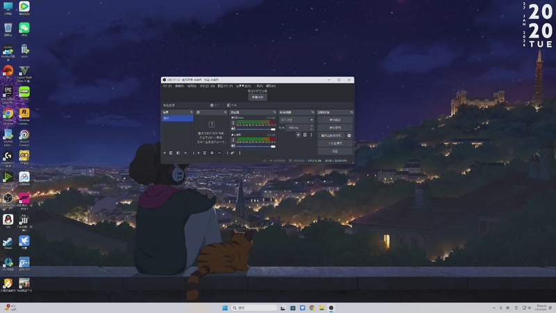Select the Rockstar Games Launcher desktop icon
Screen dimensions: 556x313
24,115
